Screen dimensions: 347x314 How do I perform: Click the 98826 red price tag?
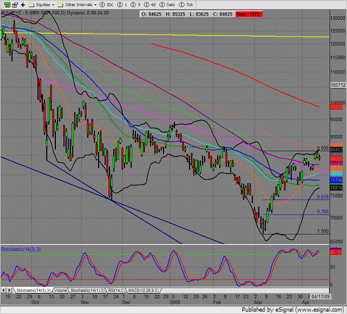coord(336,107)
